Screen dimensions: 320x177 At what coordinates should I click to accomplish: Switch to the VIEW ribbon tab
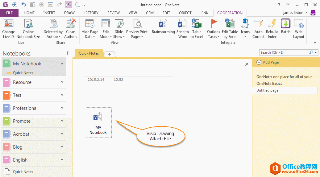click(133, 13)
